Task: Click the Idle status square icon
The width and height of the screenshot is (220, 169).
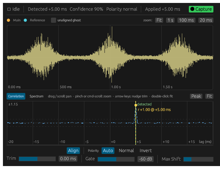Action: click(x=9, y=9)
